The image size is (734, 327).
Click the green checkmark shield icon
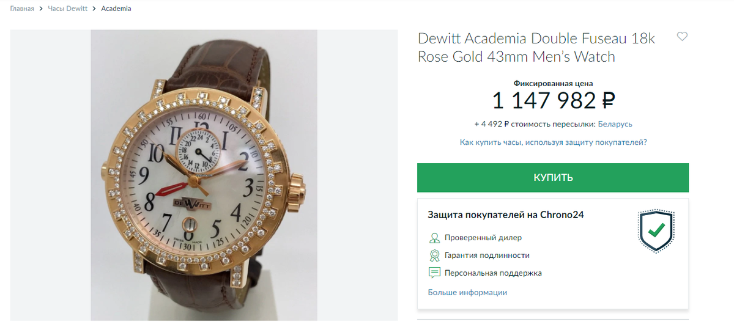pos(656,231)
